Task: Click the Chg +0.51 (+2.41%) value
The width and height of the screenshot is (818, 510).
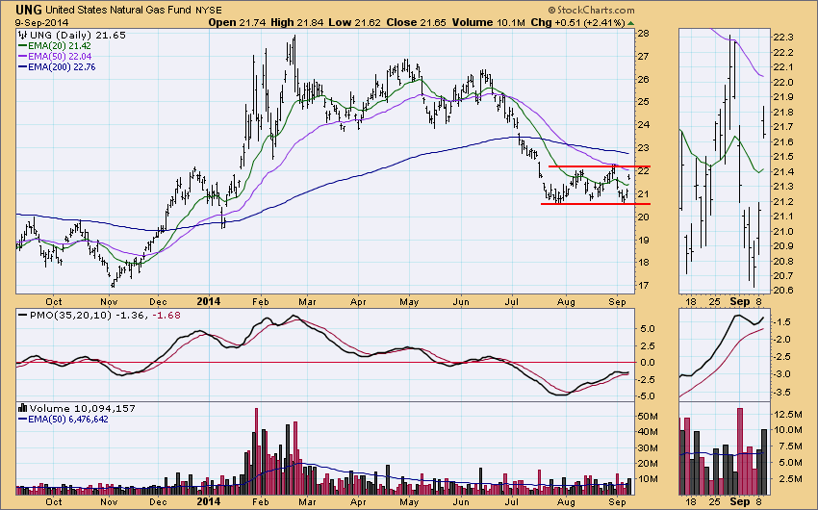Action: tap(577, 22)
